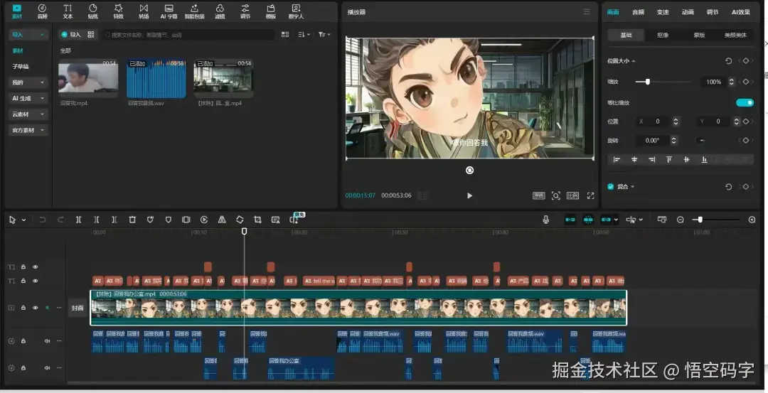The width and height of the screenshot is (768, 393).
Task: Collapse the 导入 dropdown in left sidebar
Action: click(42, 35)
